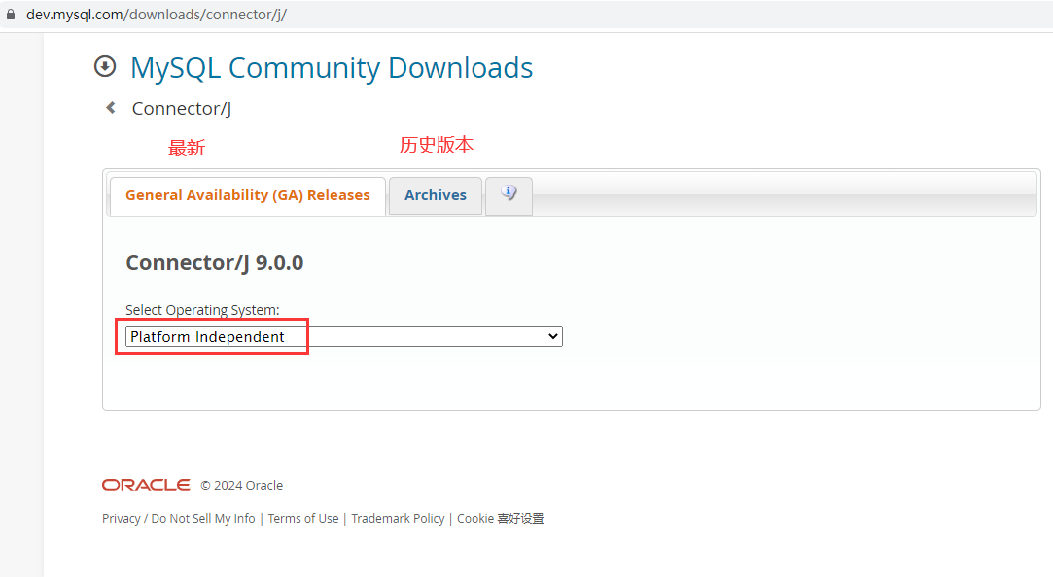Click the download circle icon beside the title
This screenshot has height=577, width=1053.
[105, 66]
